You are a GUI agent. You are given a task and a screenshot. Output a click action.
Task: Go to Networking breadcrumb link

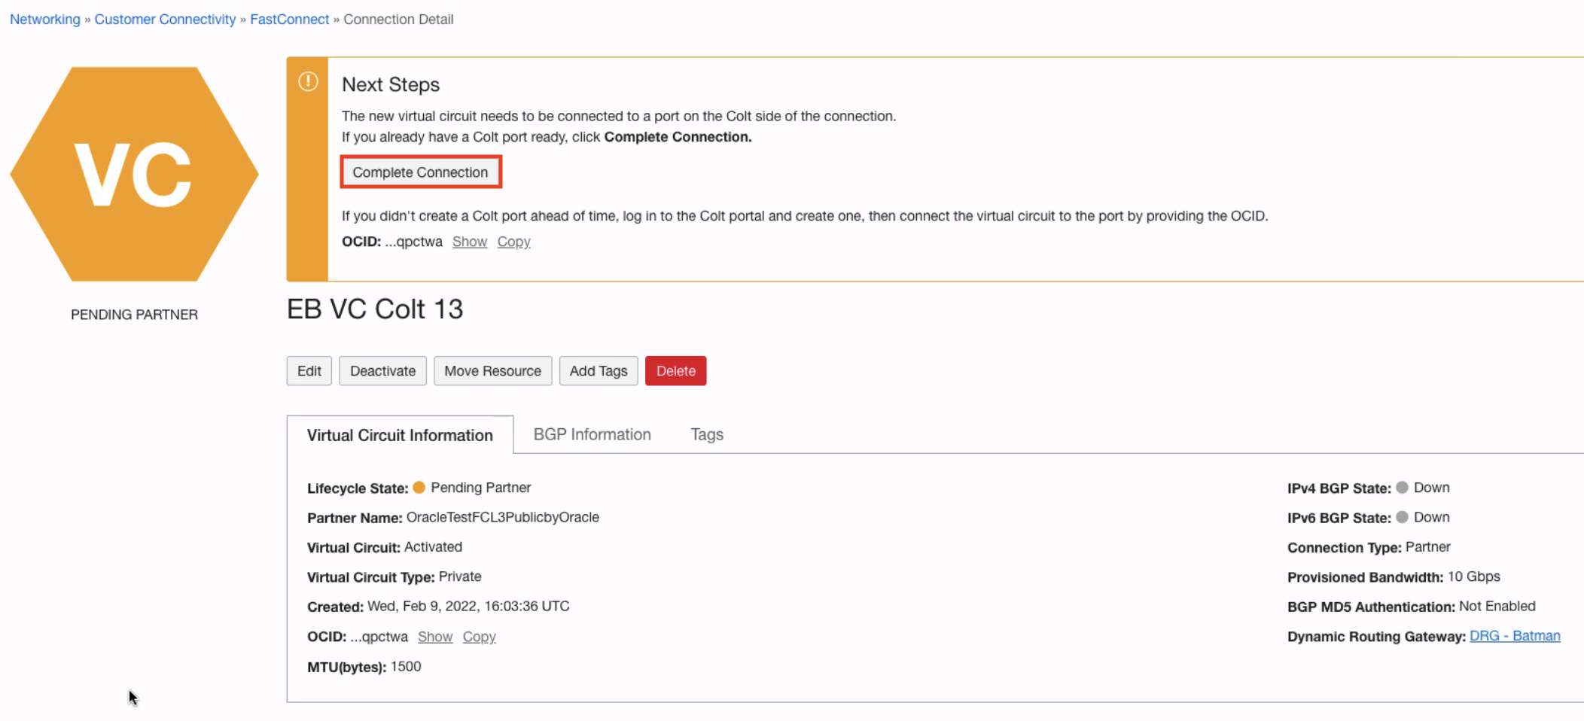point(44,19)
